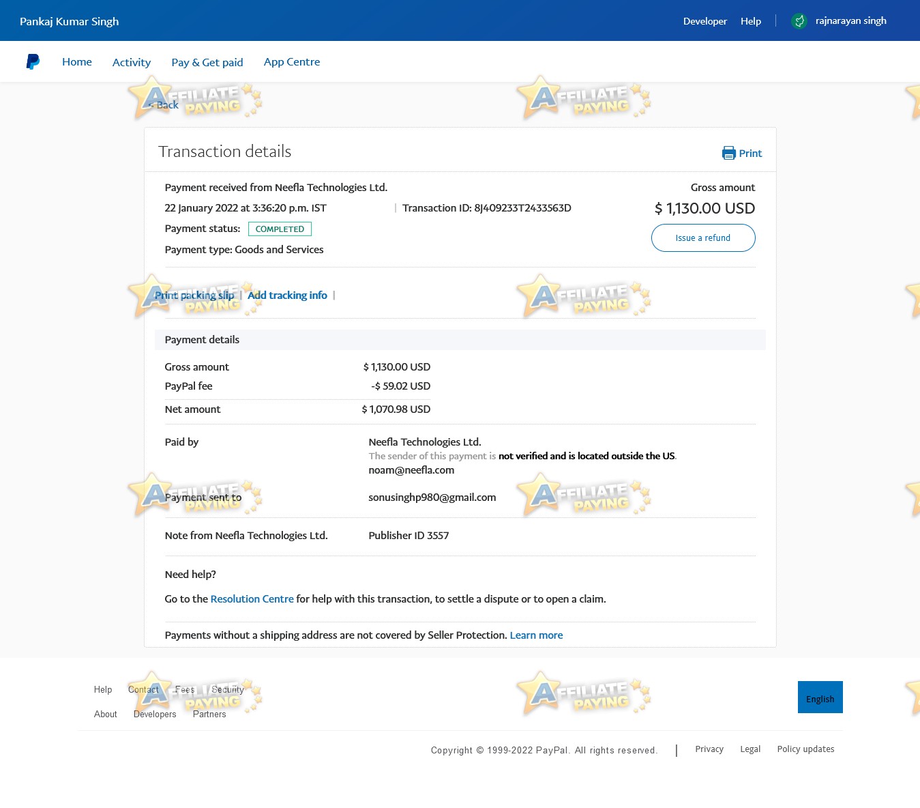The width and height of the screenshot is (920, 808).
Task: Click the green profile avatar icon
Action: tap(799, 21)
